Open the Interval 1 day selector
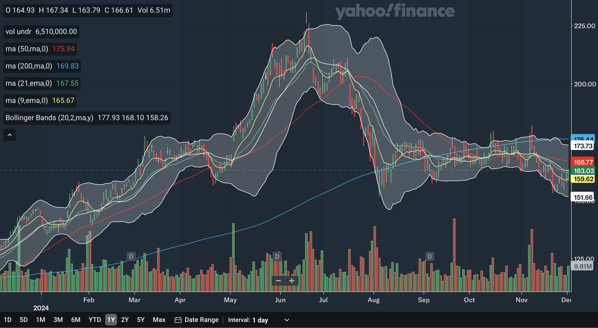This screenshot has width=598, height=328. (x=260, y=320)
